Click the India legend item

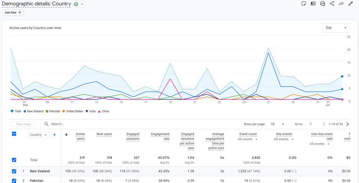pyautogui.click(x=90, y=111)
